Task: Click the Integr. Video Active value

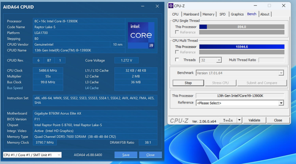Action: point(95,131)
